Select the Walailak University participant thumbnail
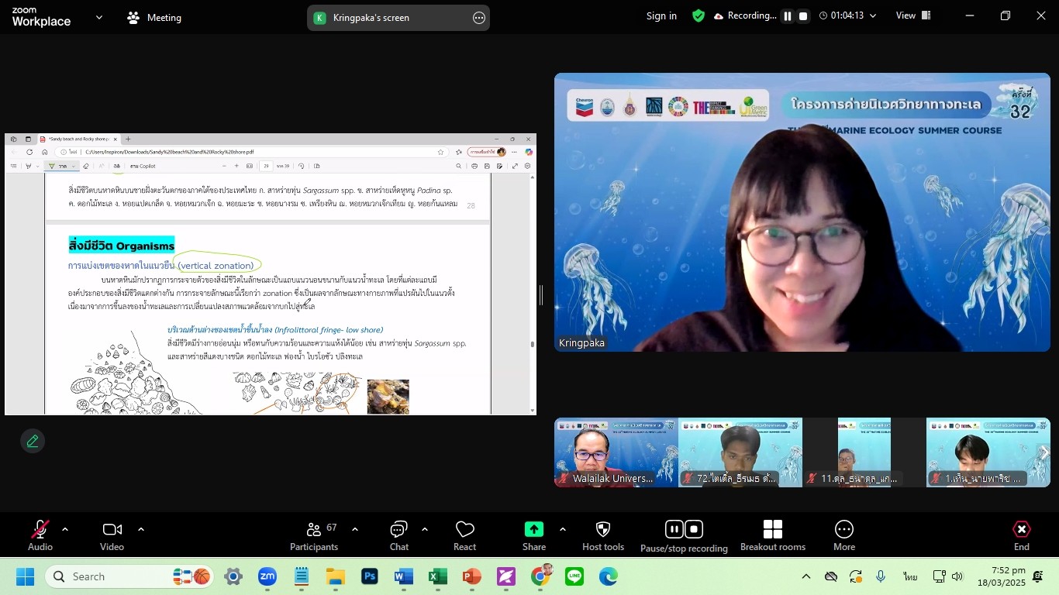Screen dimensions: 1059x595 pyautogui.click(x=616, y=452)
